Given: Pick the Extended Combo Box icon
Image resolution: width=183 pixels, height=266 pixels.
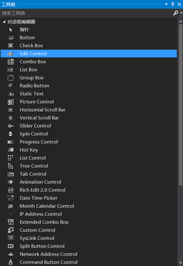Looking at the screenshot, I should point(11,222).
